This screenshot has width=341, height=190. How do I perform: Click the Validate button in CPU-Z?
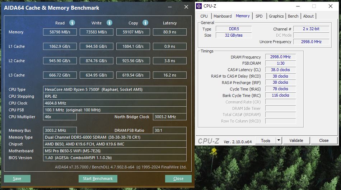coord(296,140)
